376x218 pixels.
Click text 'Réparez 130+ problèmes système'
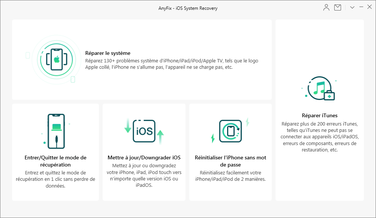(x=121, y=61)
